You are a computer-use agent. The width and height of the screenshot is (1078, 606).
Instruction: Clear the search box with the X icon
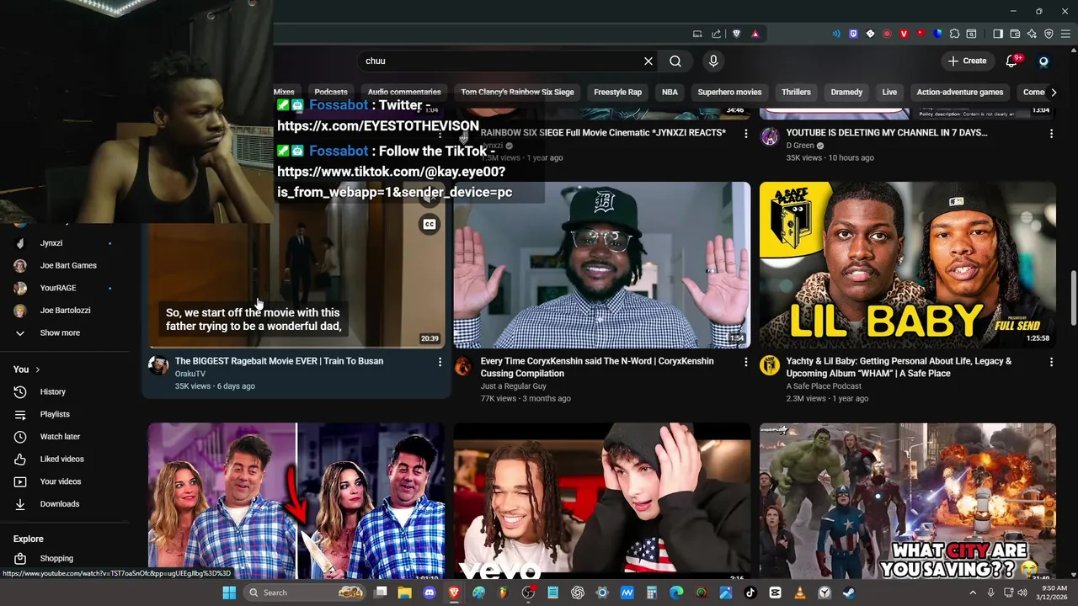648,61
